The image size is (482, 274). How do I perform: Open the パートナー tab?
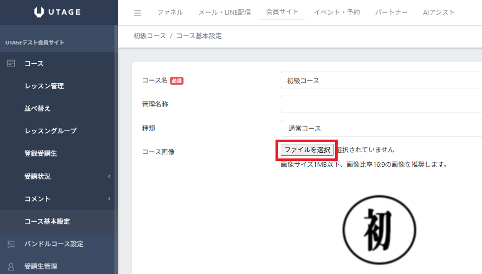391,12
